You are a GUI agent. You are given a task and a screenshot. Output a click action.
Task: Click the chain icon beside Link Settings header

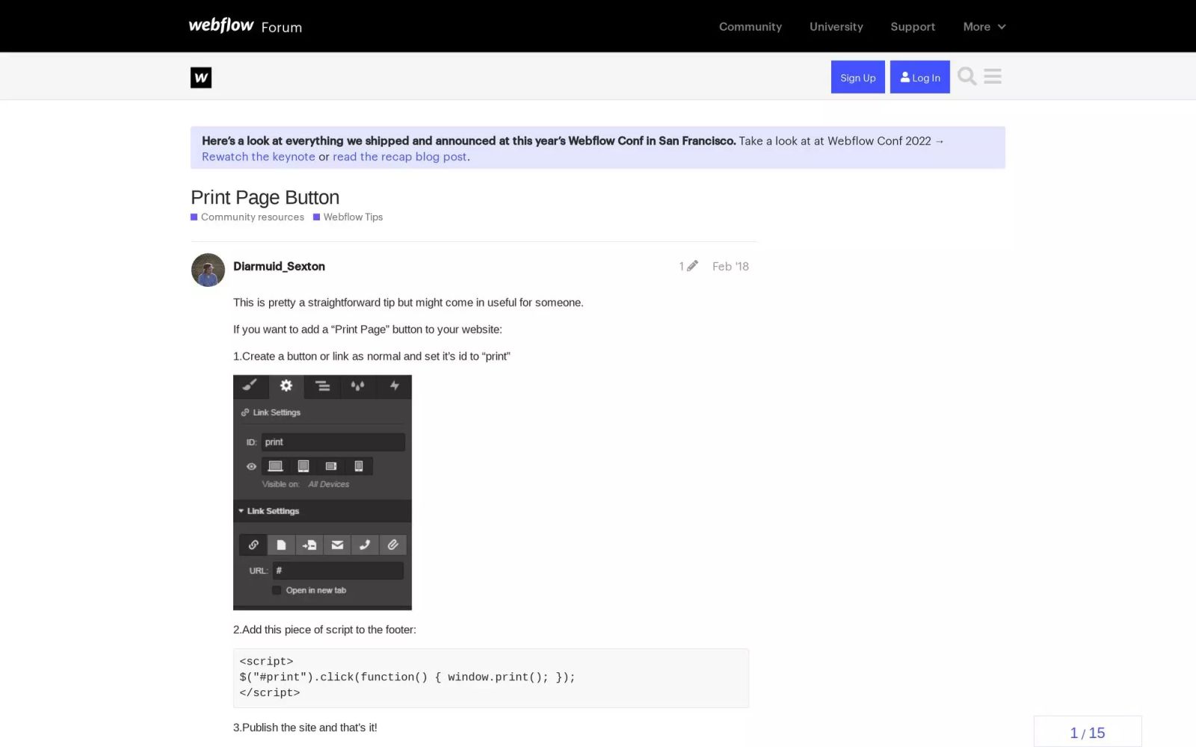pos(245,412)
